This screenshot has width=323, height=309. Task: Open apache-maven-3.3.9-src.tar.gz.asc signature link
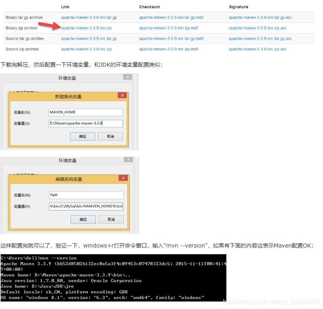pyautogui.click(x=260, y=39)
